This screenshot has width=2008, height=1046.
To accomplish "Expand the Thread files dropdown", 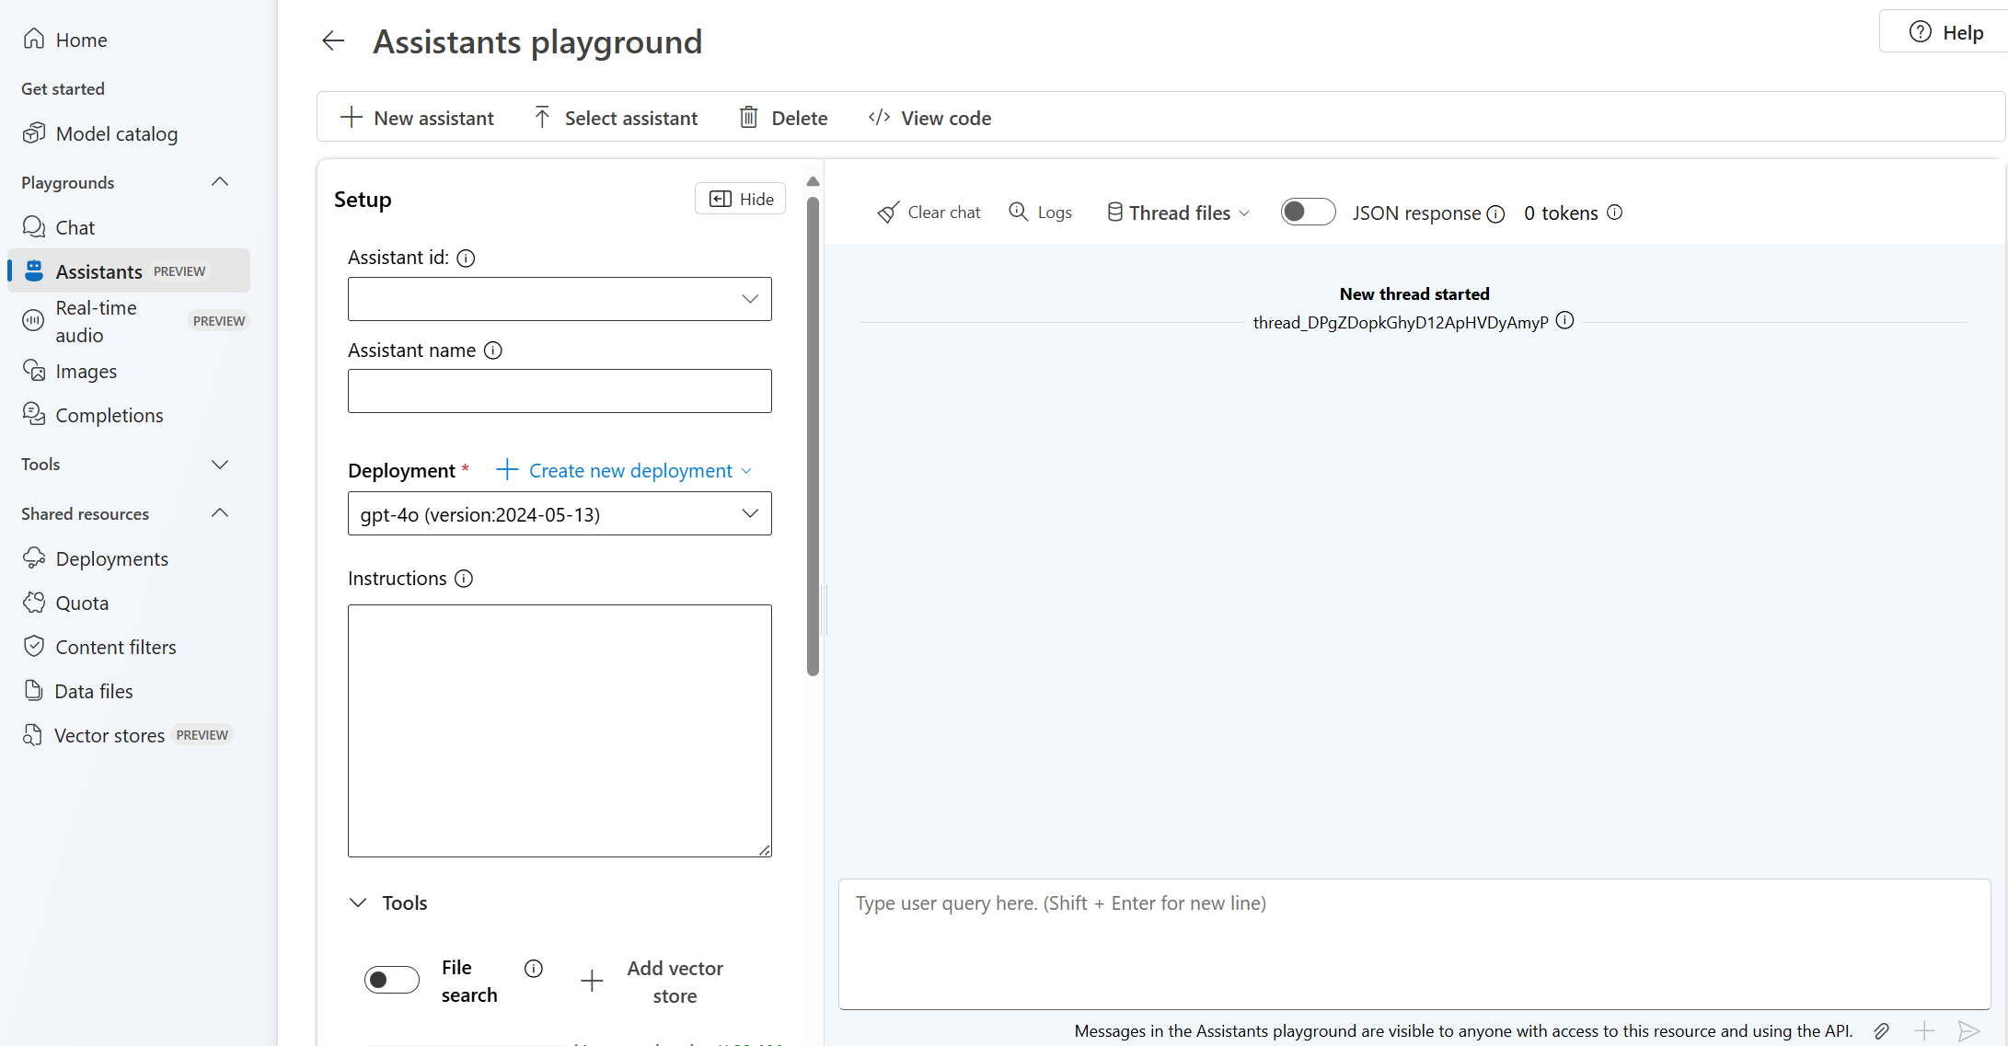I will tap(1178, 213).
